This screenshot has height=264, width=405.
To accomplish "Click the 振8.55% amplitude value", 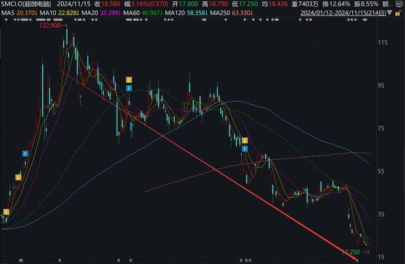I will [x=366, y=4].
